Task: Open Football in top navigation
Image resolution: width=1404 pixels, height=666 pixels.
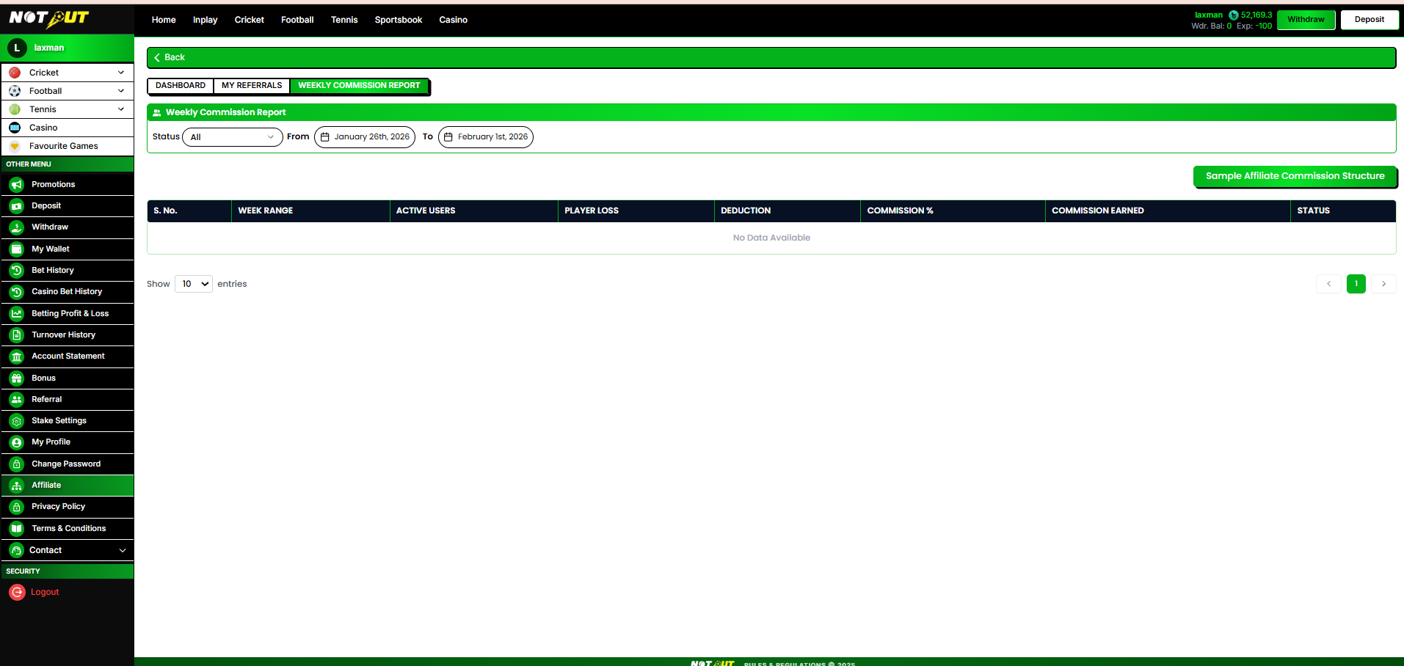Action: point(297,20)
